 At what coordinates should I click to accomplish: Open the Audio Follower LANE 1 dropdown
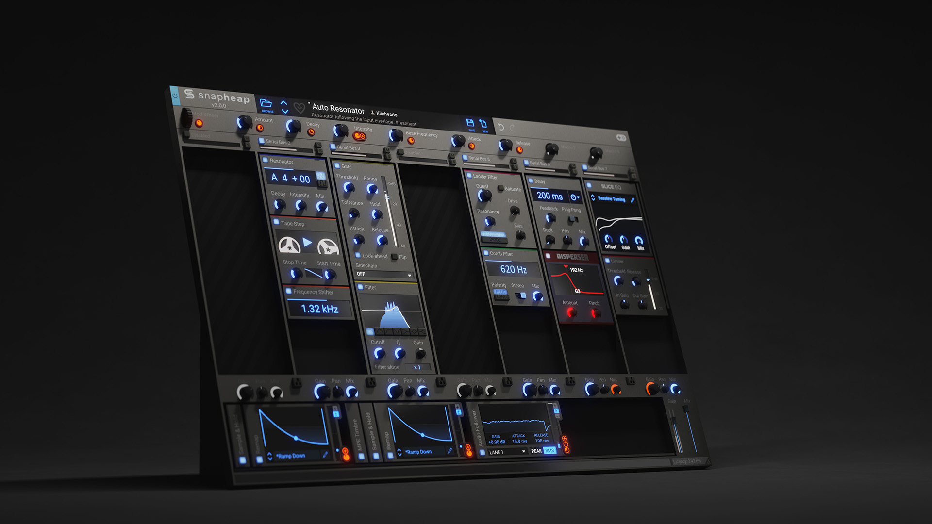(508, 452)
